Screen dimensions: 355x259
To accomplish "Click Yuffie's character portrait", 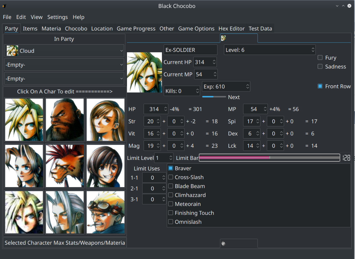I will [x=106, y=166].
